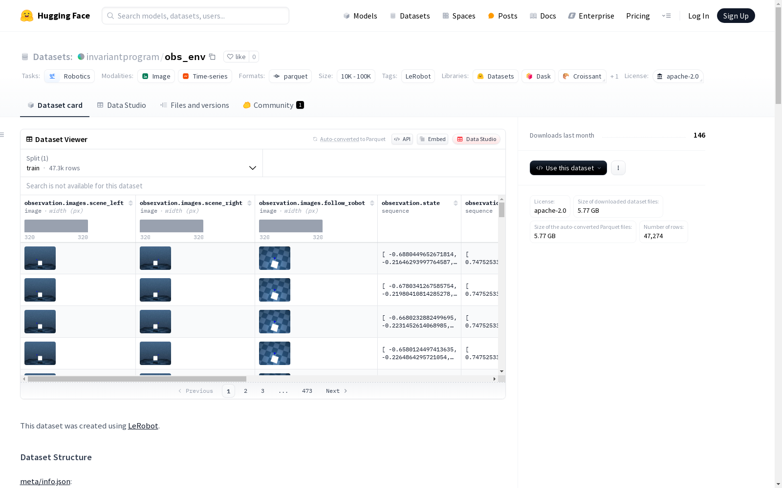Click the 10K - 100K size tag
Viewport: 782px width, 488px height.
356,76
